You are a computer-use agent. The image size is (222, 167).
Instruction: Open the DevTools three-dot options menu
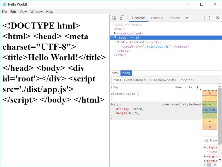210,18
